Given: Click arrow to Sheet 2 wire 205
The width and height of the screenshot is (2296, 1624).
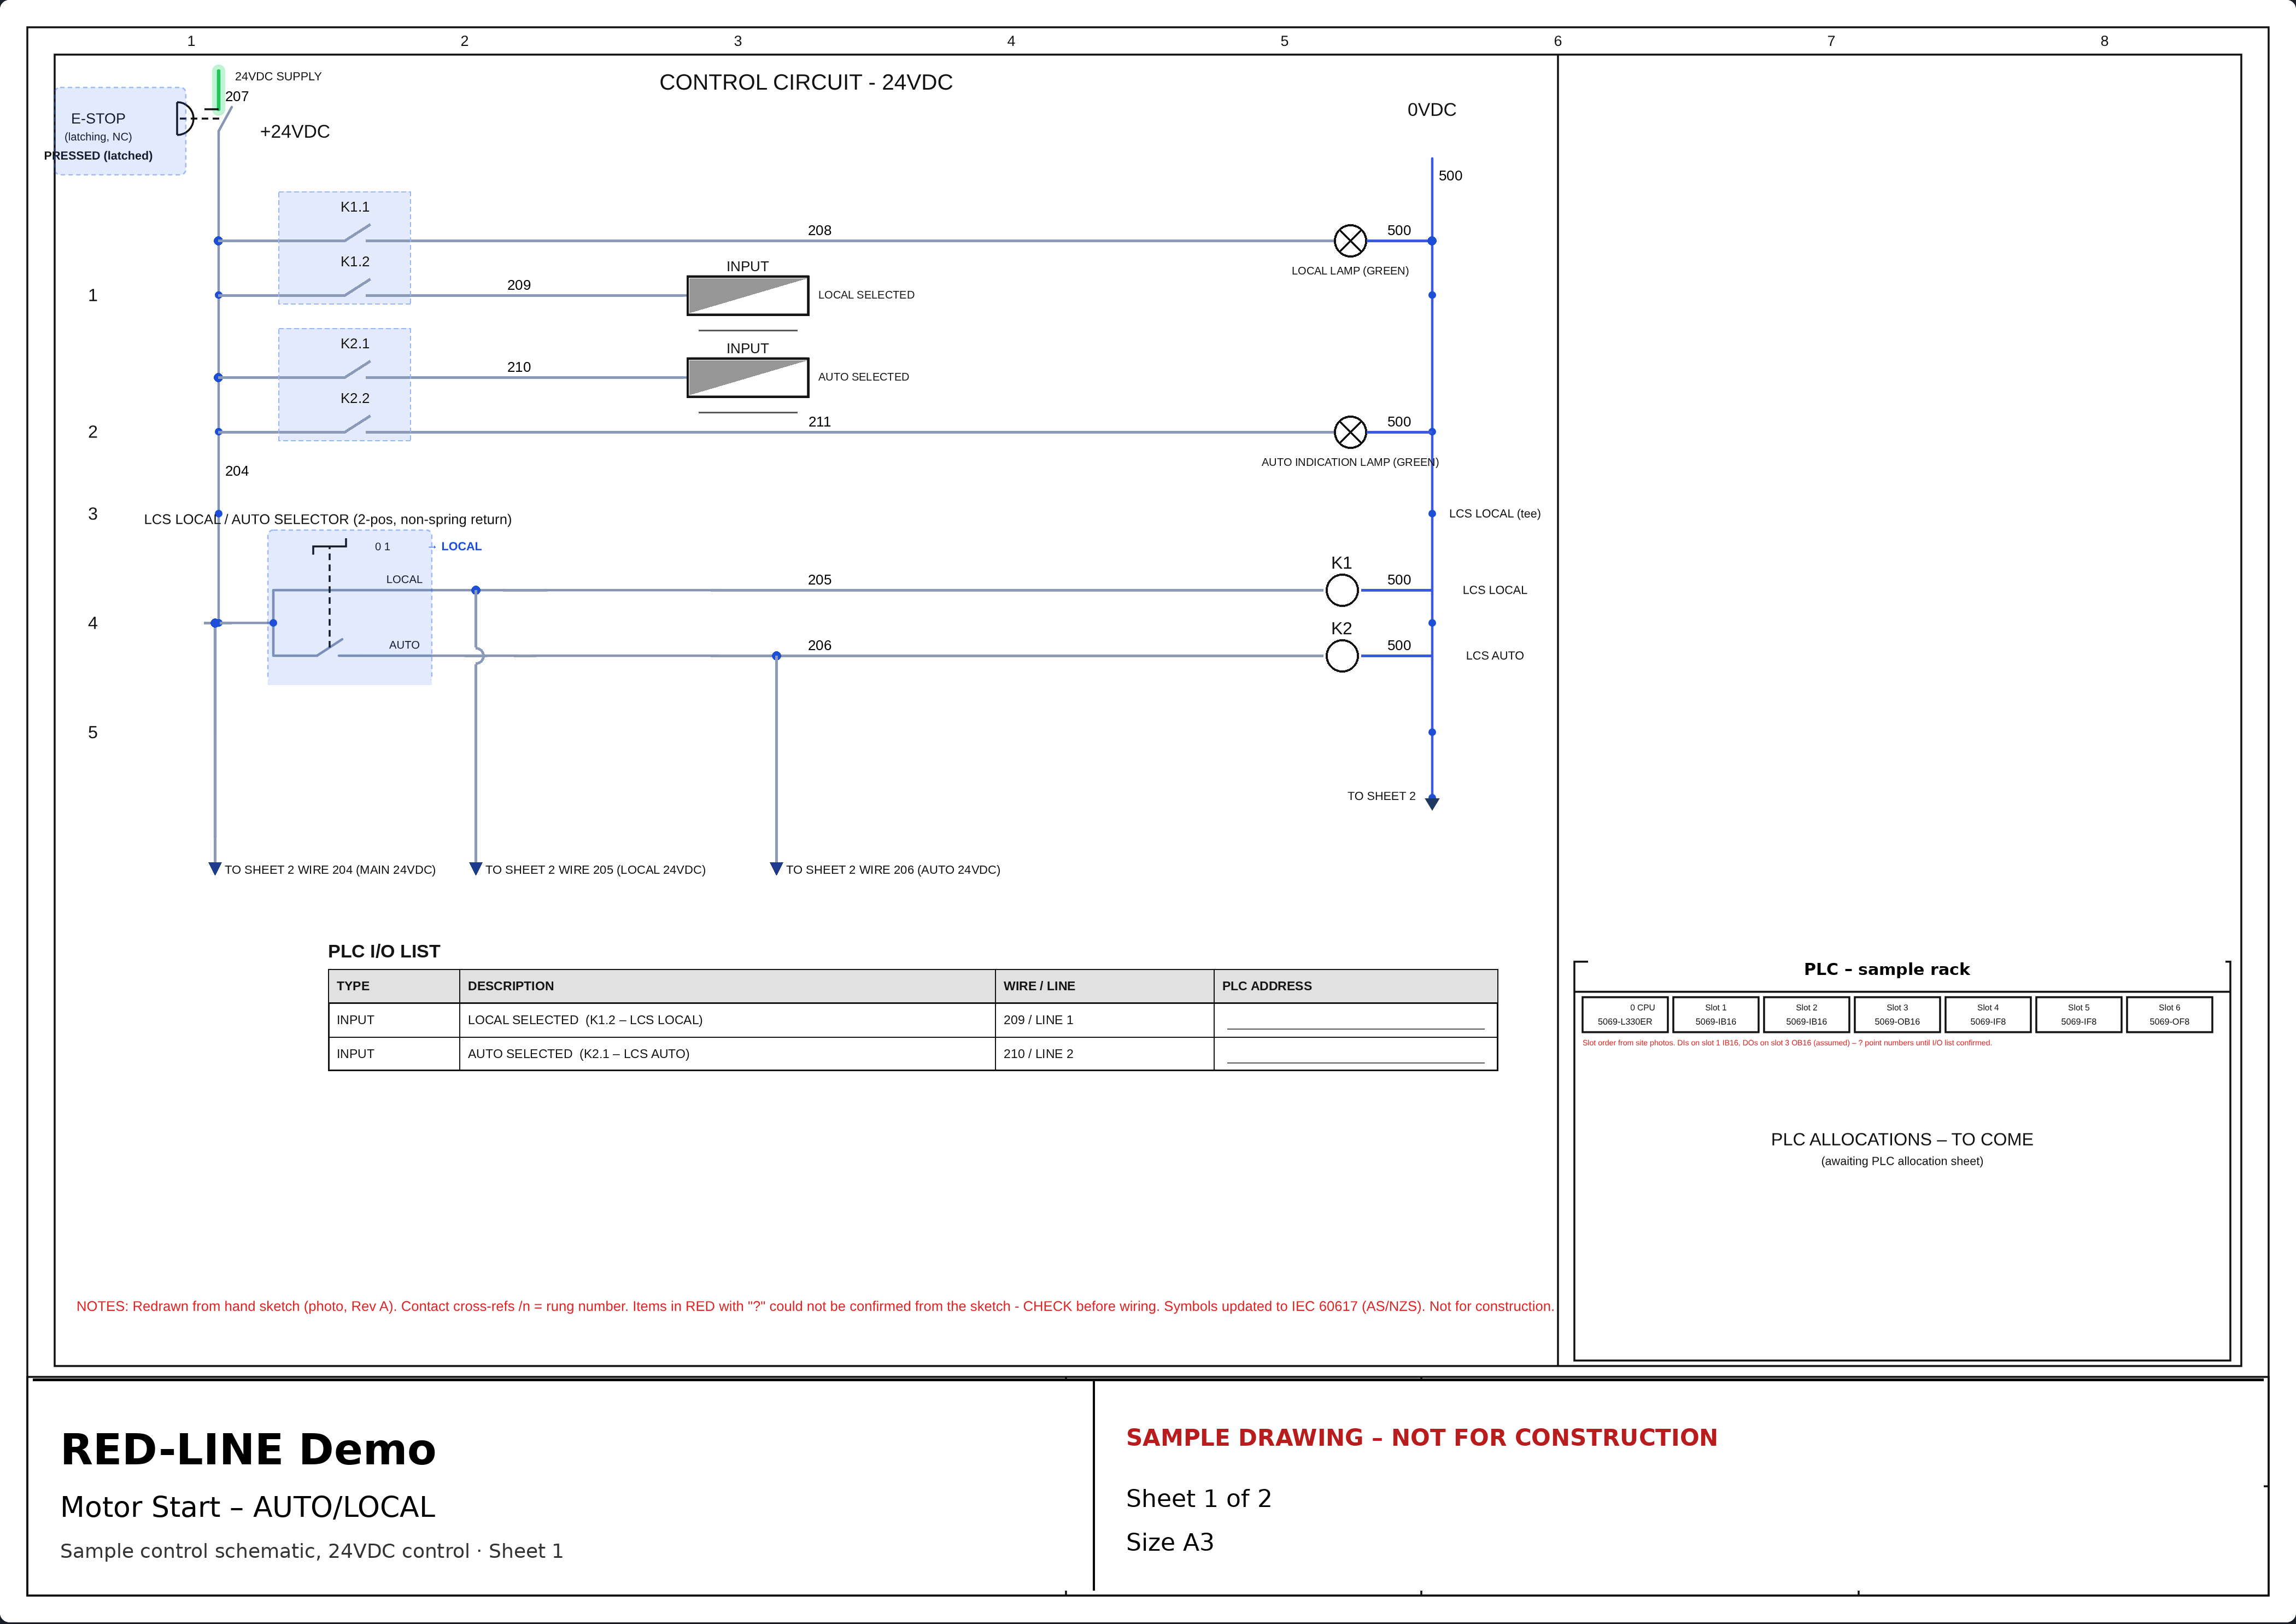Looking at the screenshot, I should [476, 868].
